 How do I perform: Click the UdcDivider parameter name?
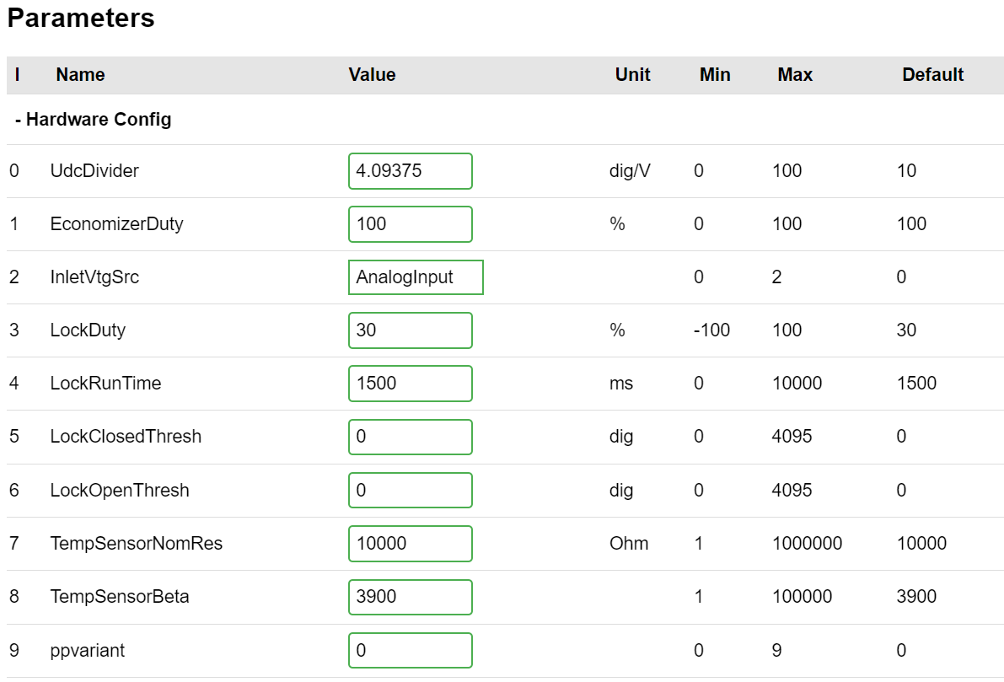click(94, 171)
